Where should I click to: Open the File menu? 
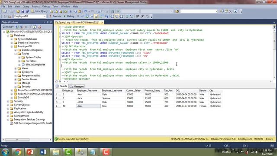[x=3, y=6]
